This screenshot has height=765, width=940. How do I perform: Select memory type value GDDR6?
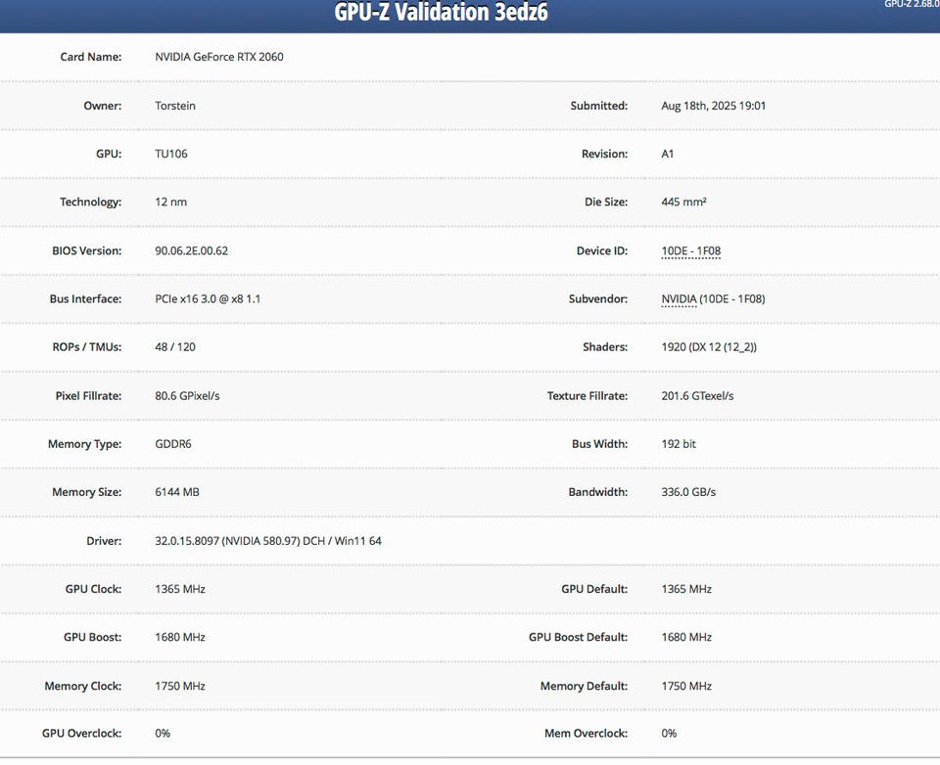[172, 444]
